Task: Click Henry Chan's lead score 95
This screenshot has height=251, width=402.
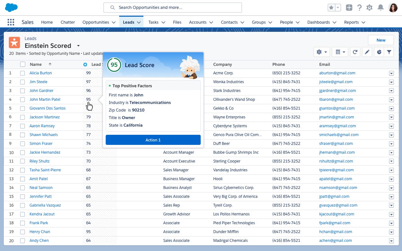Action: click(x=88, y=232)
